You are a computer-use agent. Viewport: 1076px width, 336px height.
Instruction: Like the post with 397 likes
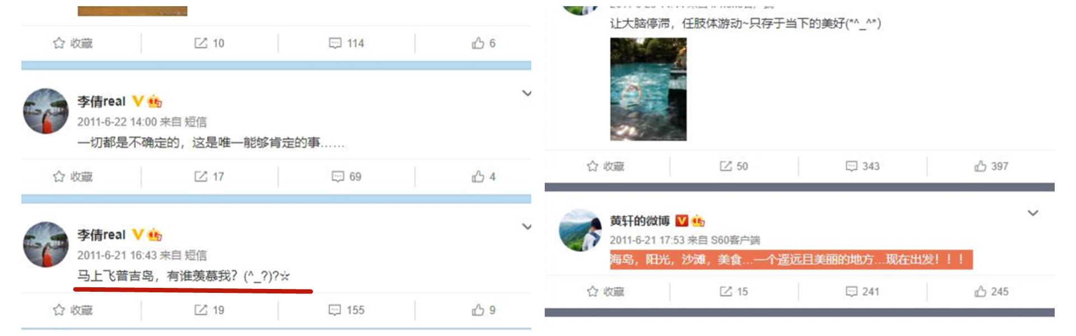pyautogui.click(x=991, y=166)
